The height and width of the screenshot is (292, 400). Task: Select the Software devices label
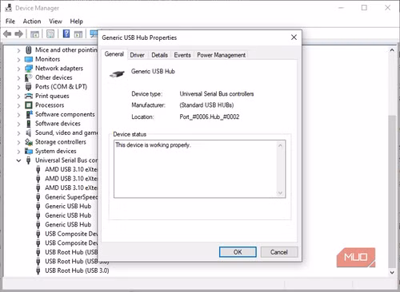pos(58,124)
